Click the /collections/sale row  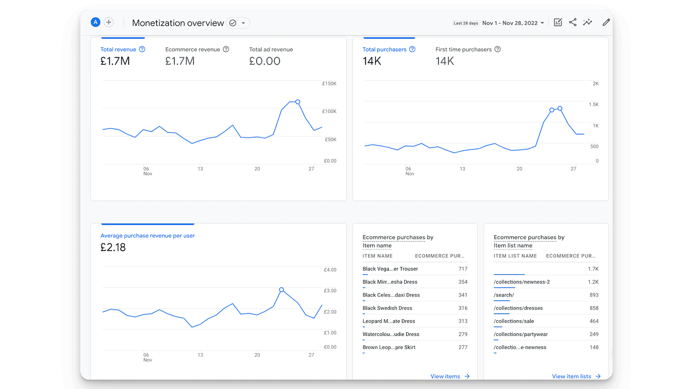tap(546, 321)
